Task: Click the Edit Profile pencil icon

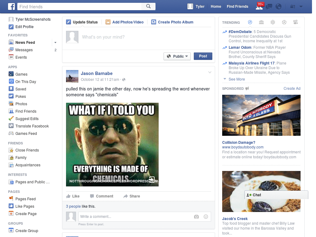Action: click(x=11, y=27)
